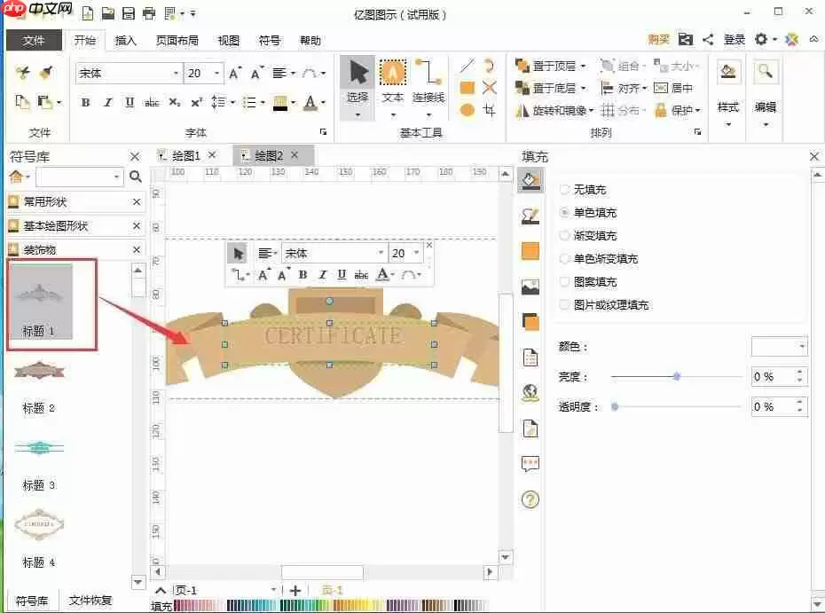This screenshot has height=613, width=825.
Task: Enable 渐变填充 gradient fill option
Action: (565, 235)
